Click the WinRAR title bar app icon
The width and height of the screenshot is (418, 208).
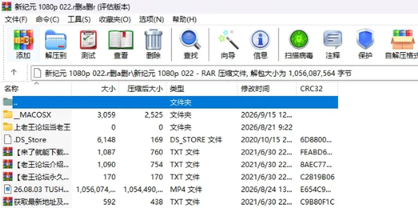[x=7, y=7]
